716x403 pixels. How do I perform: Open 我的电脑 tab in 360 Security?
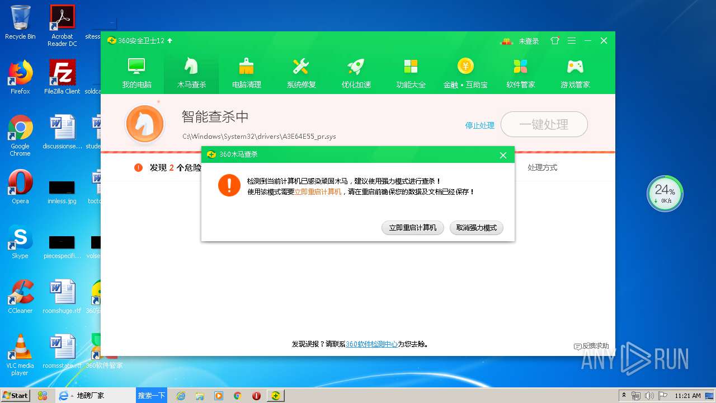point(136,73)
